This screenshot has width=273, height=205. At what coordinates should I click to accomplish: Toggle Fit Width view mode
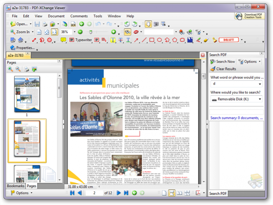click(x=54, y=32)
